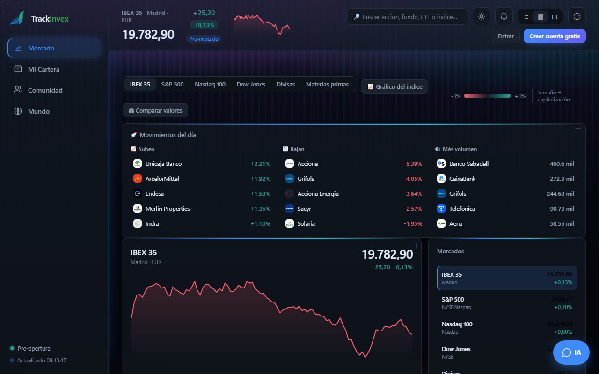Click the TrackInvex logo
Image resolution: width=599 pixels, height=374 pixels.
coord(39,19)
